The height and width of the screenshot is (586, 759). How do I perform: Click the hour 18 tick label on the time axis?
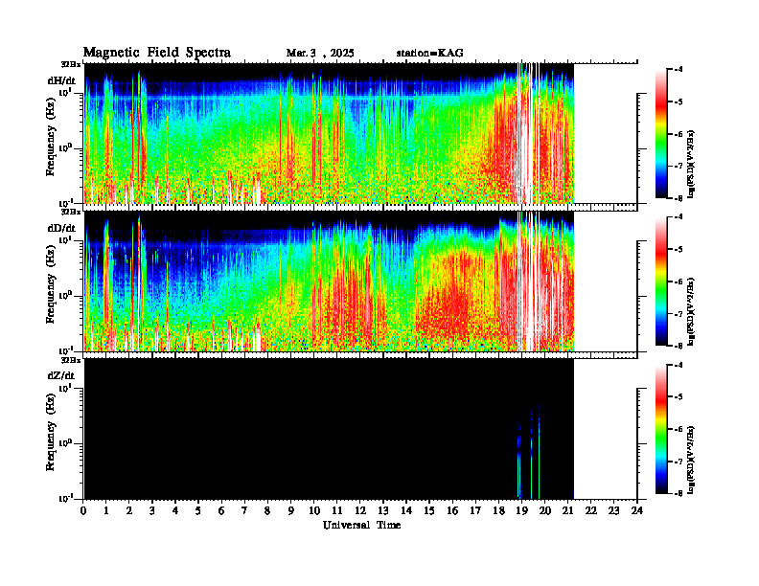click(x=498, y=510)
